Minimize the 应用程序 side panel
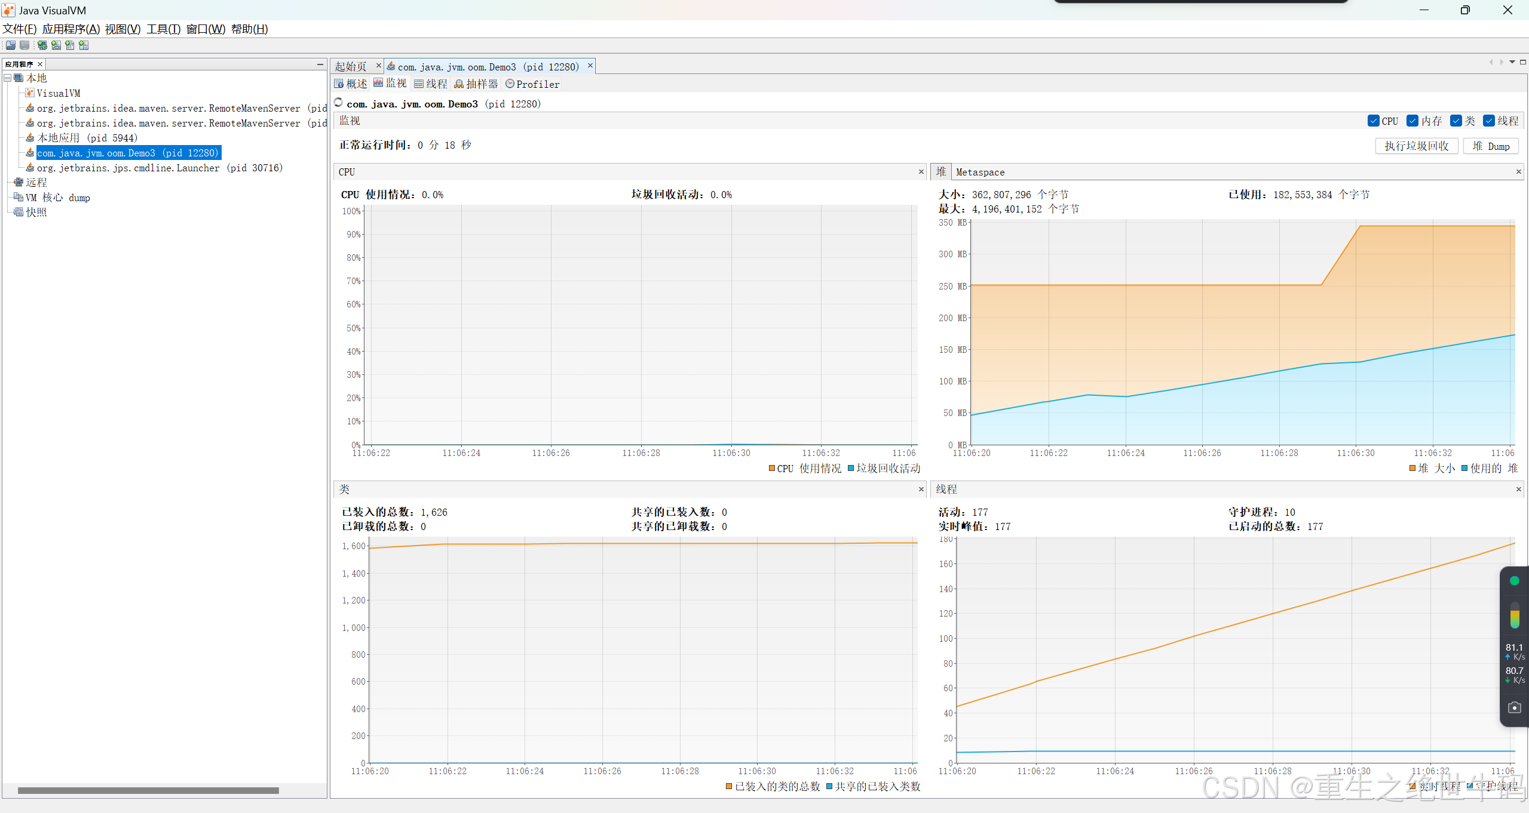The height and width of the screenshot is (813, 1529). click(320, 64)
